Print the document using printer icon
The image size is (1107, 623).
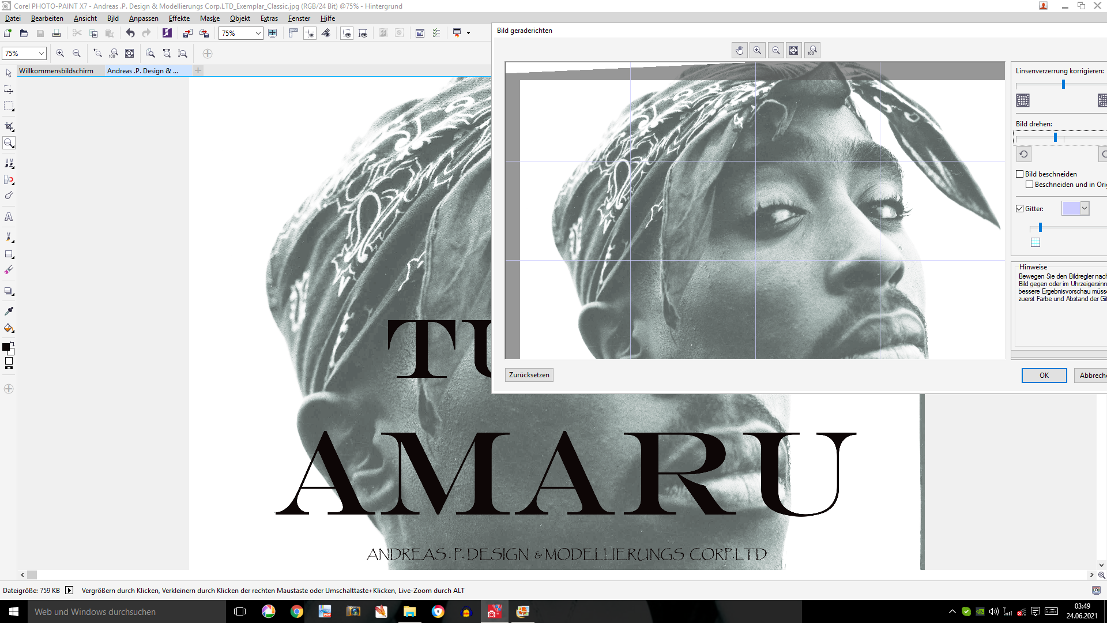pos(57,33)
